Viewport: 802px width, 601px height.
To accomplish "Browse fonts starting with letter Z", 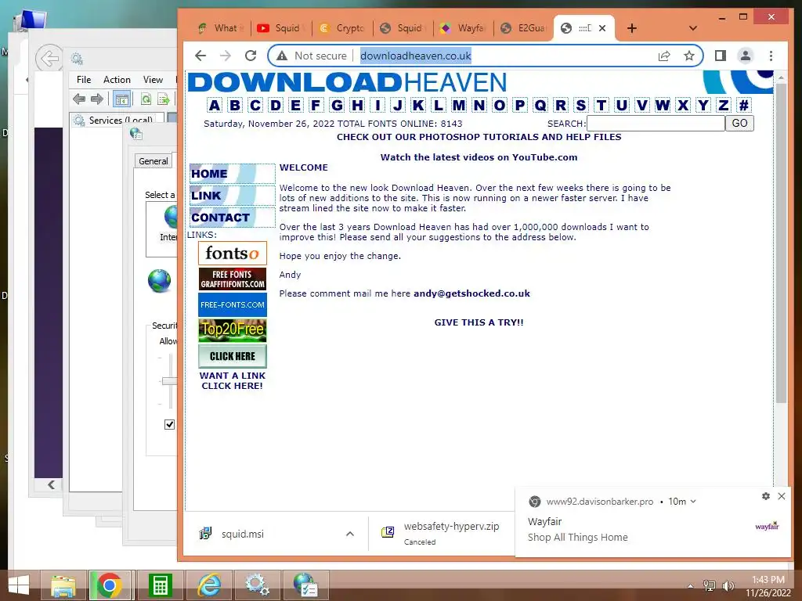I will [723, 106].
